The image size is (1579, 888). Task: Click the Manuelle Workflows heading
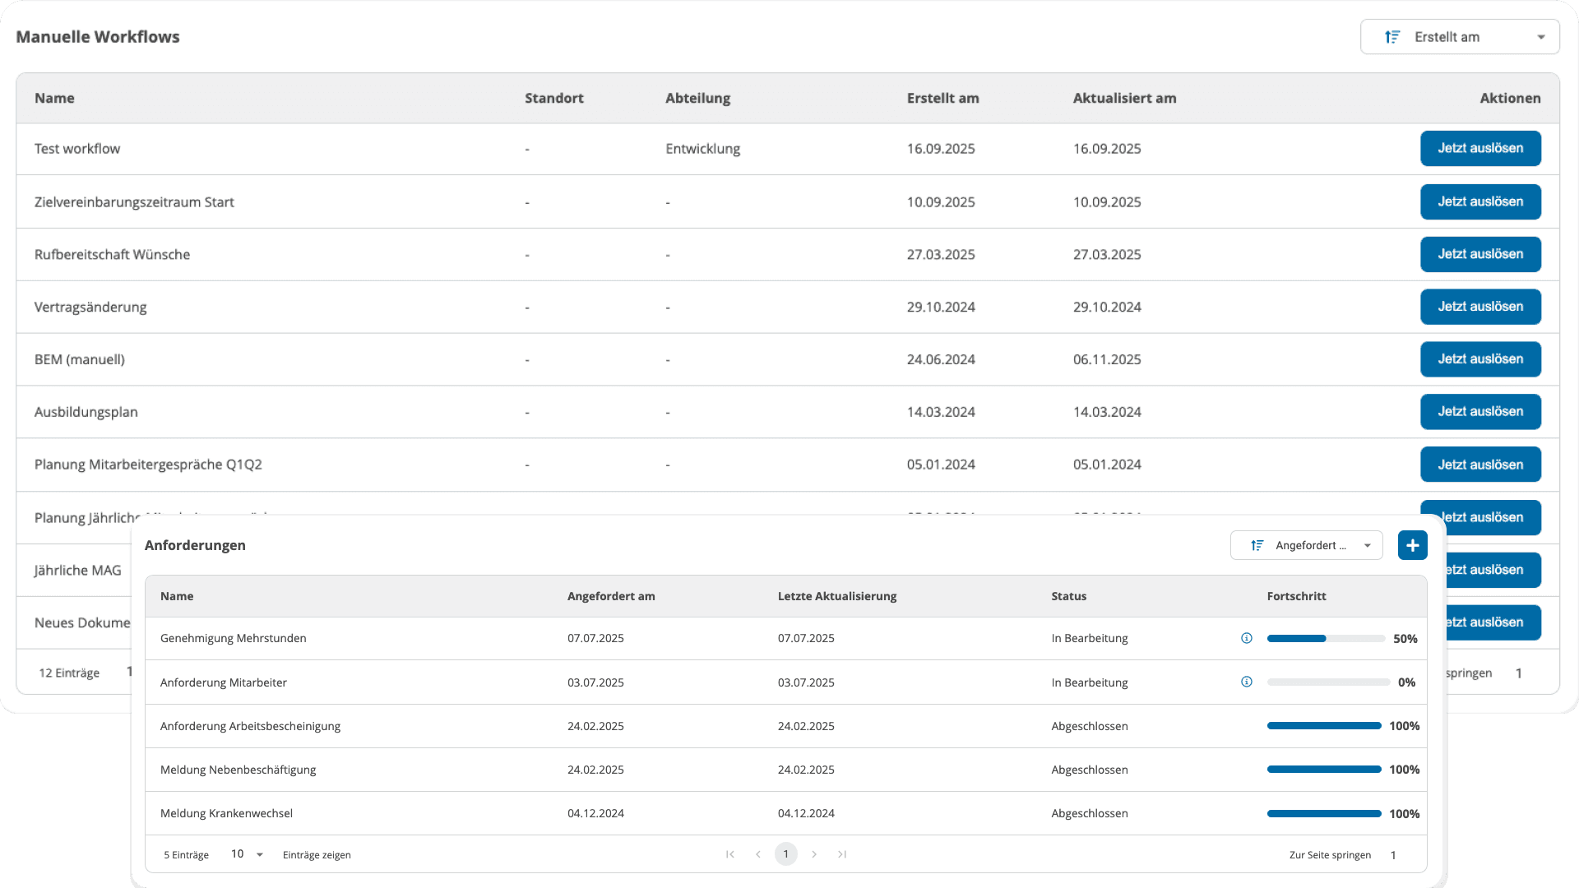(x=98, y=37)
